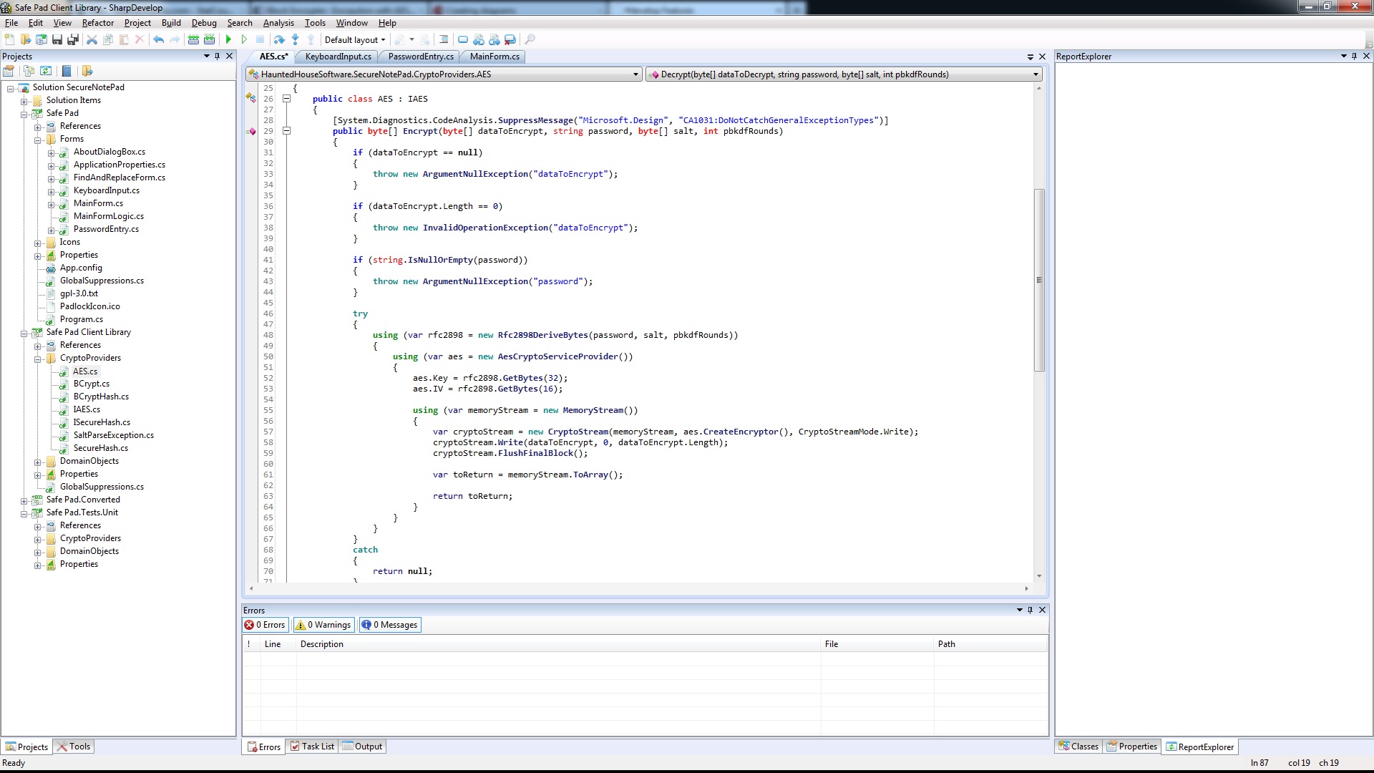Image resolution: width=1374 pixels, height=773 pixels.
Task: Click the editor's vertical scrollbar
Action: [1039, 279]
